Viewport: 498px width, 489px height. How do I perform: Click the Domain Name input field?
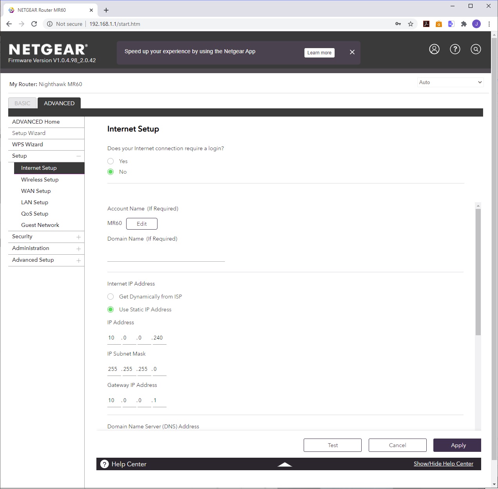point(166,255)
